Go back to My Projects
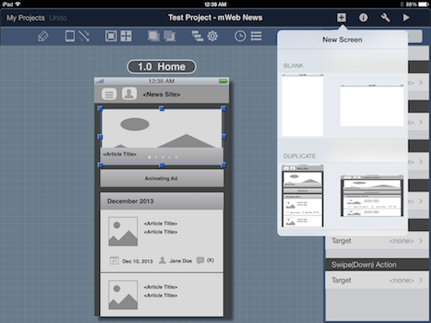The height and width of the screenshot is (323, 431). coord(26,18)
